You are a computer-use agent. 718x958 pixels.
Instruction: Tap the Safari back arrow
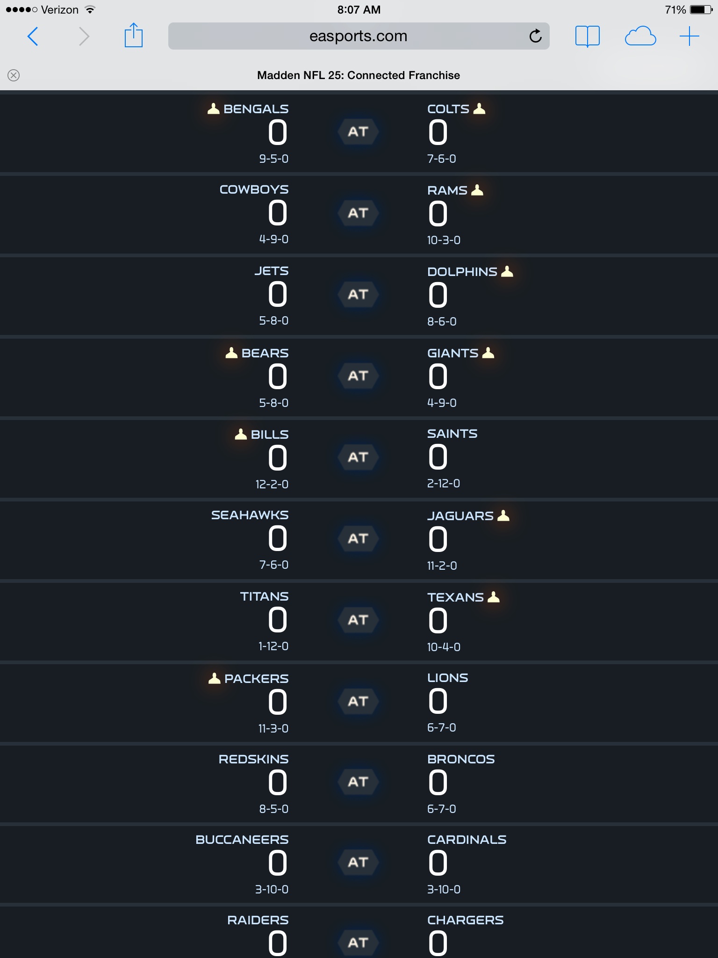(33, 36)
